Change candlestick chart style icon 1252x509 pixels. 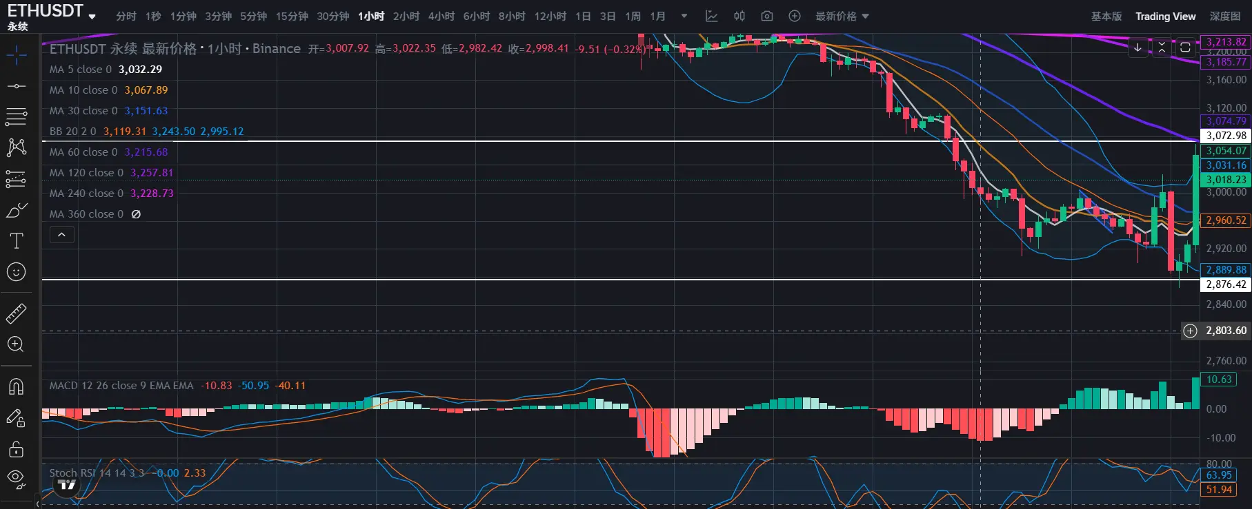(x=739, y=16)
